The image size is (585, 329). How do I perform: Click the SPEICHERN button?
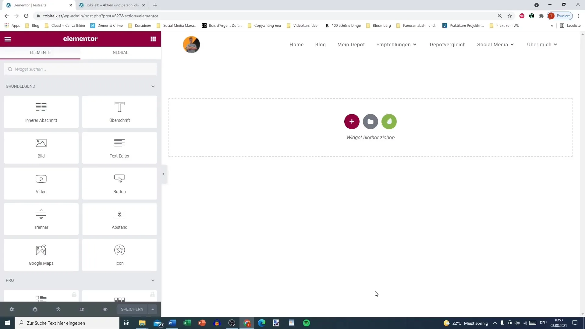point(133,309)
